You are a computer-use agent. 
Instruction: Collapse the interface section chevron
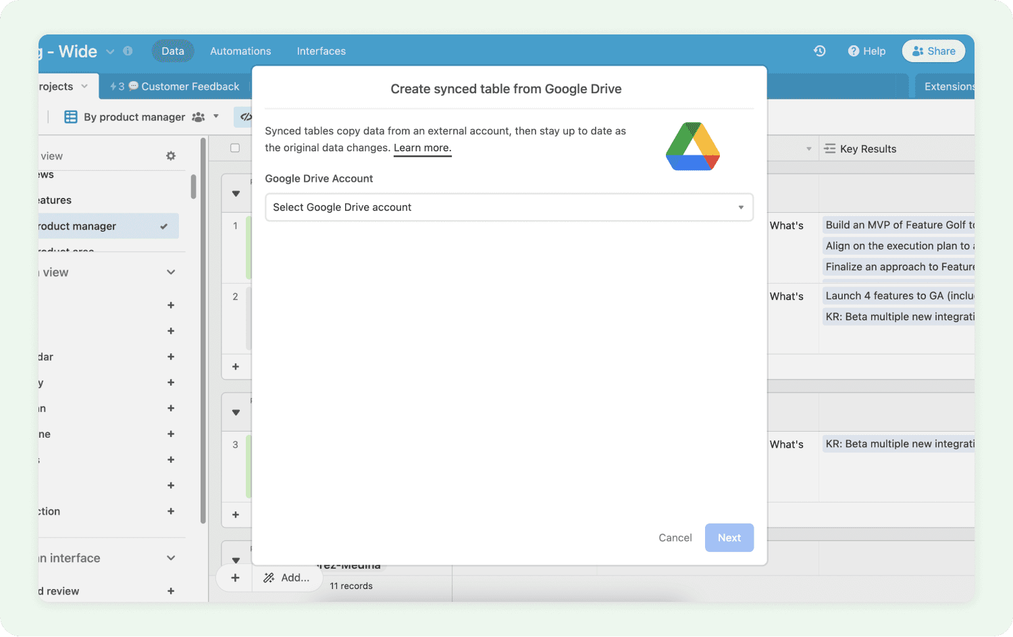[171, 558]
